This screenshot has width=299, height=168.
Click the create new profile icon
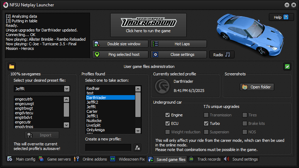click(137, 147)
